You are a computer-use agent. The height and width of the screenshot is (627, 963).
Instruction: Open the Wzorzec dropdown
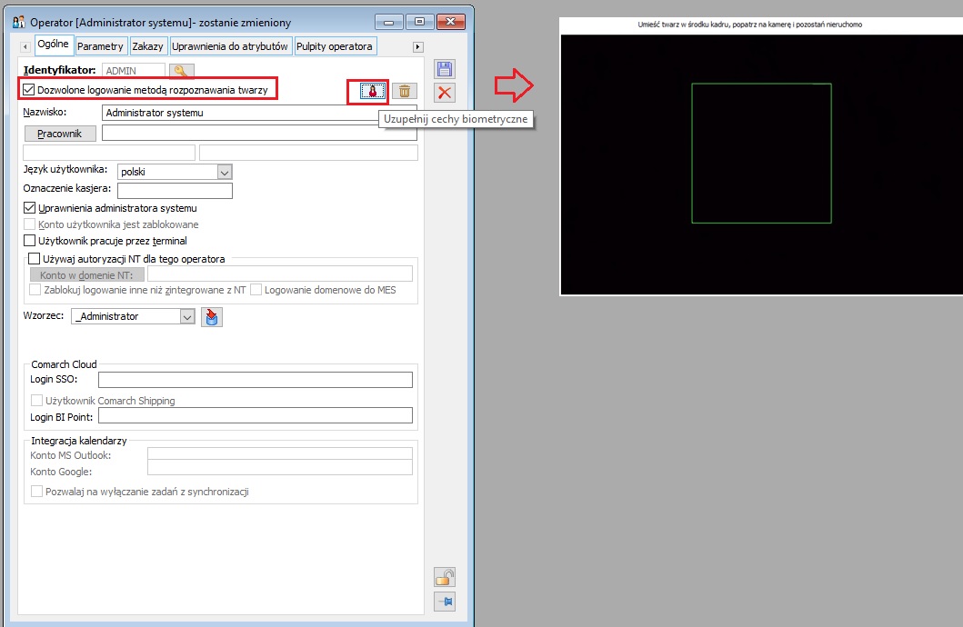(x=187, y=316)
